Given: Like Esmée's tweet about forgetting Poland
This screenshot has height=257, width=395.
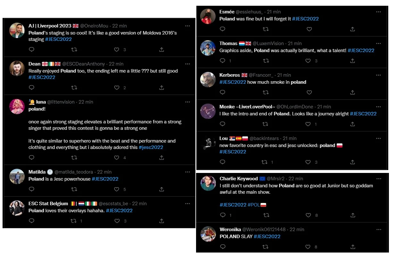Looking at the screenshot, I should [309, 29].
